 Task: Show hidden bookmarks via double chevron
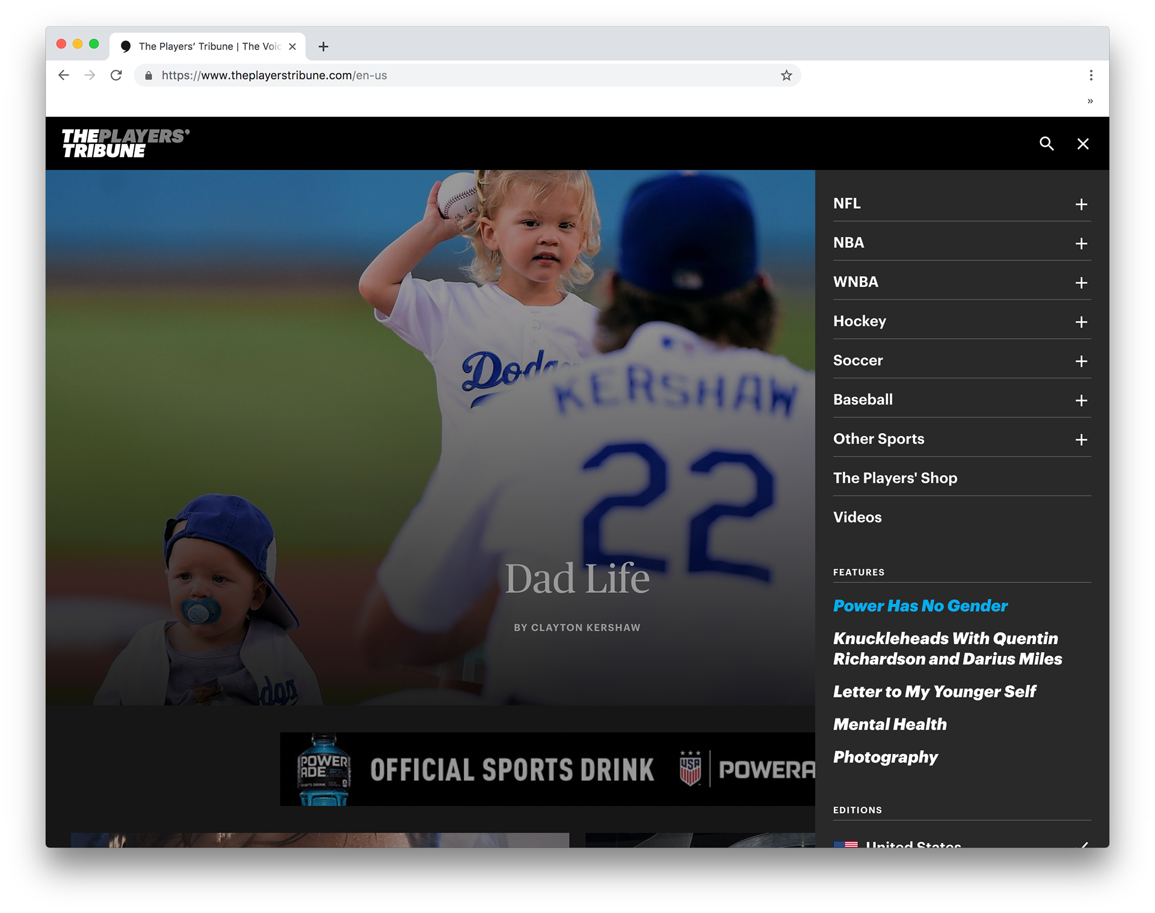click(1090, 101)
